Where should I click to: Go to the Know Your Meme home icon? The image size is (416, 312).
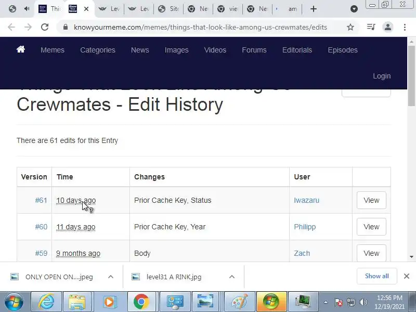click(x=21, y=49)
